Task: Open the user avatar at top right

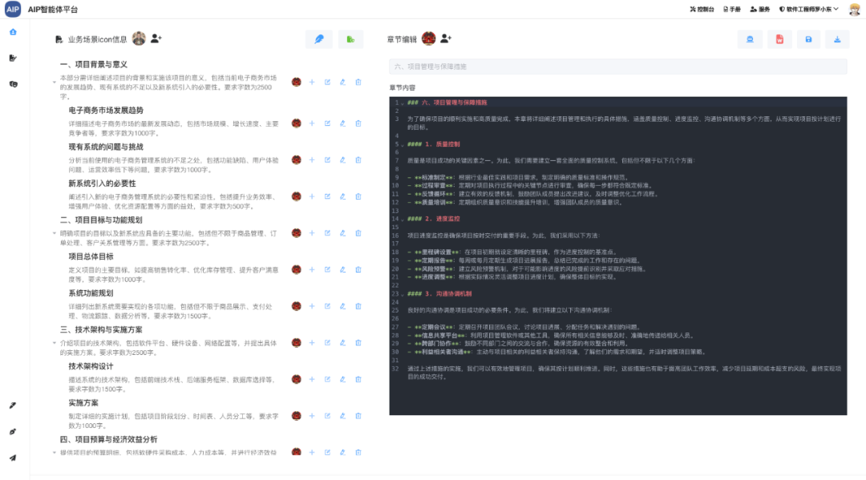Action: [855, 10]
